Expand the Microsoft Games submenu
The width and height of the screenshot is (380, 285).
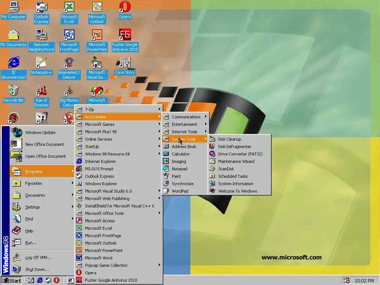(119, 124)
